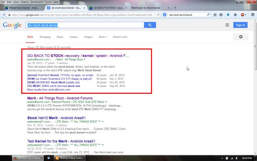
Task: Click the blue Google search magnifier button
Action: (x=150, y=25)
